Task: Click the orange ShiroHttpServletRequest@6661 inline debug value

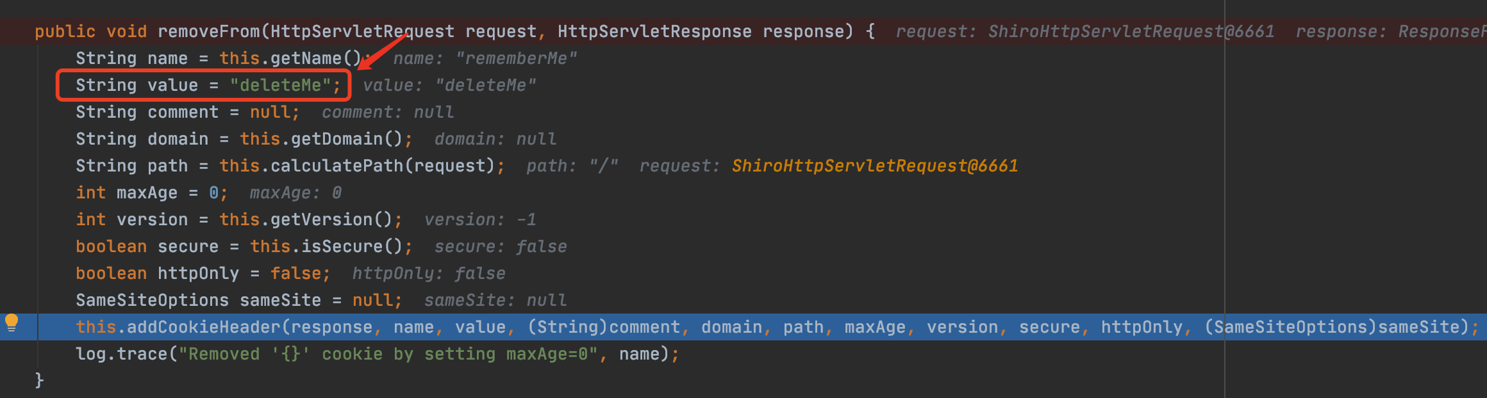Action: [x=874, y=166]
